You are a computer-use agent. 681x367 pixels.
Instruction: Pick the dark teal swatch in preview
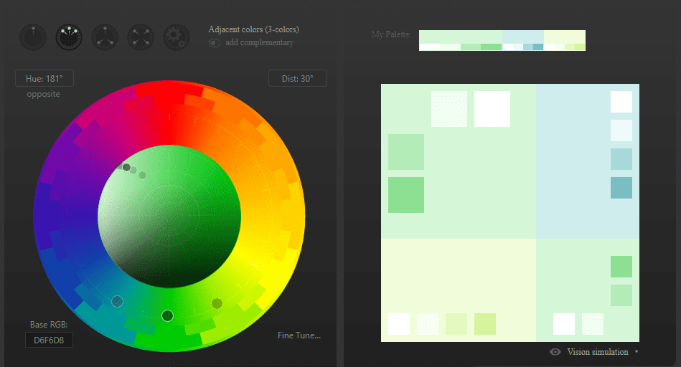pyautogui.click(x=621, y=188)
